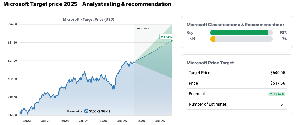Screen dimensions: 297x125
Task: Click the 2026 label on x-axis
Action: tap(141, 121)
